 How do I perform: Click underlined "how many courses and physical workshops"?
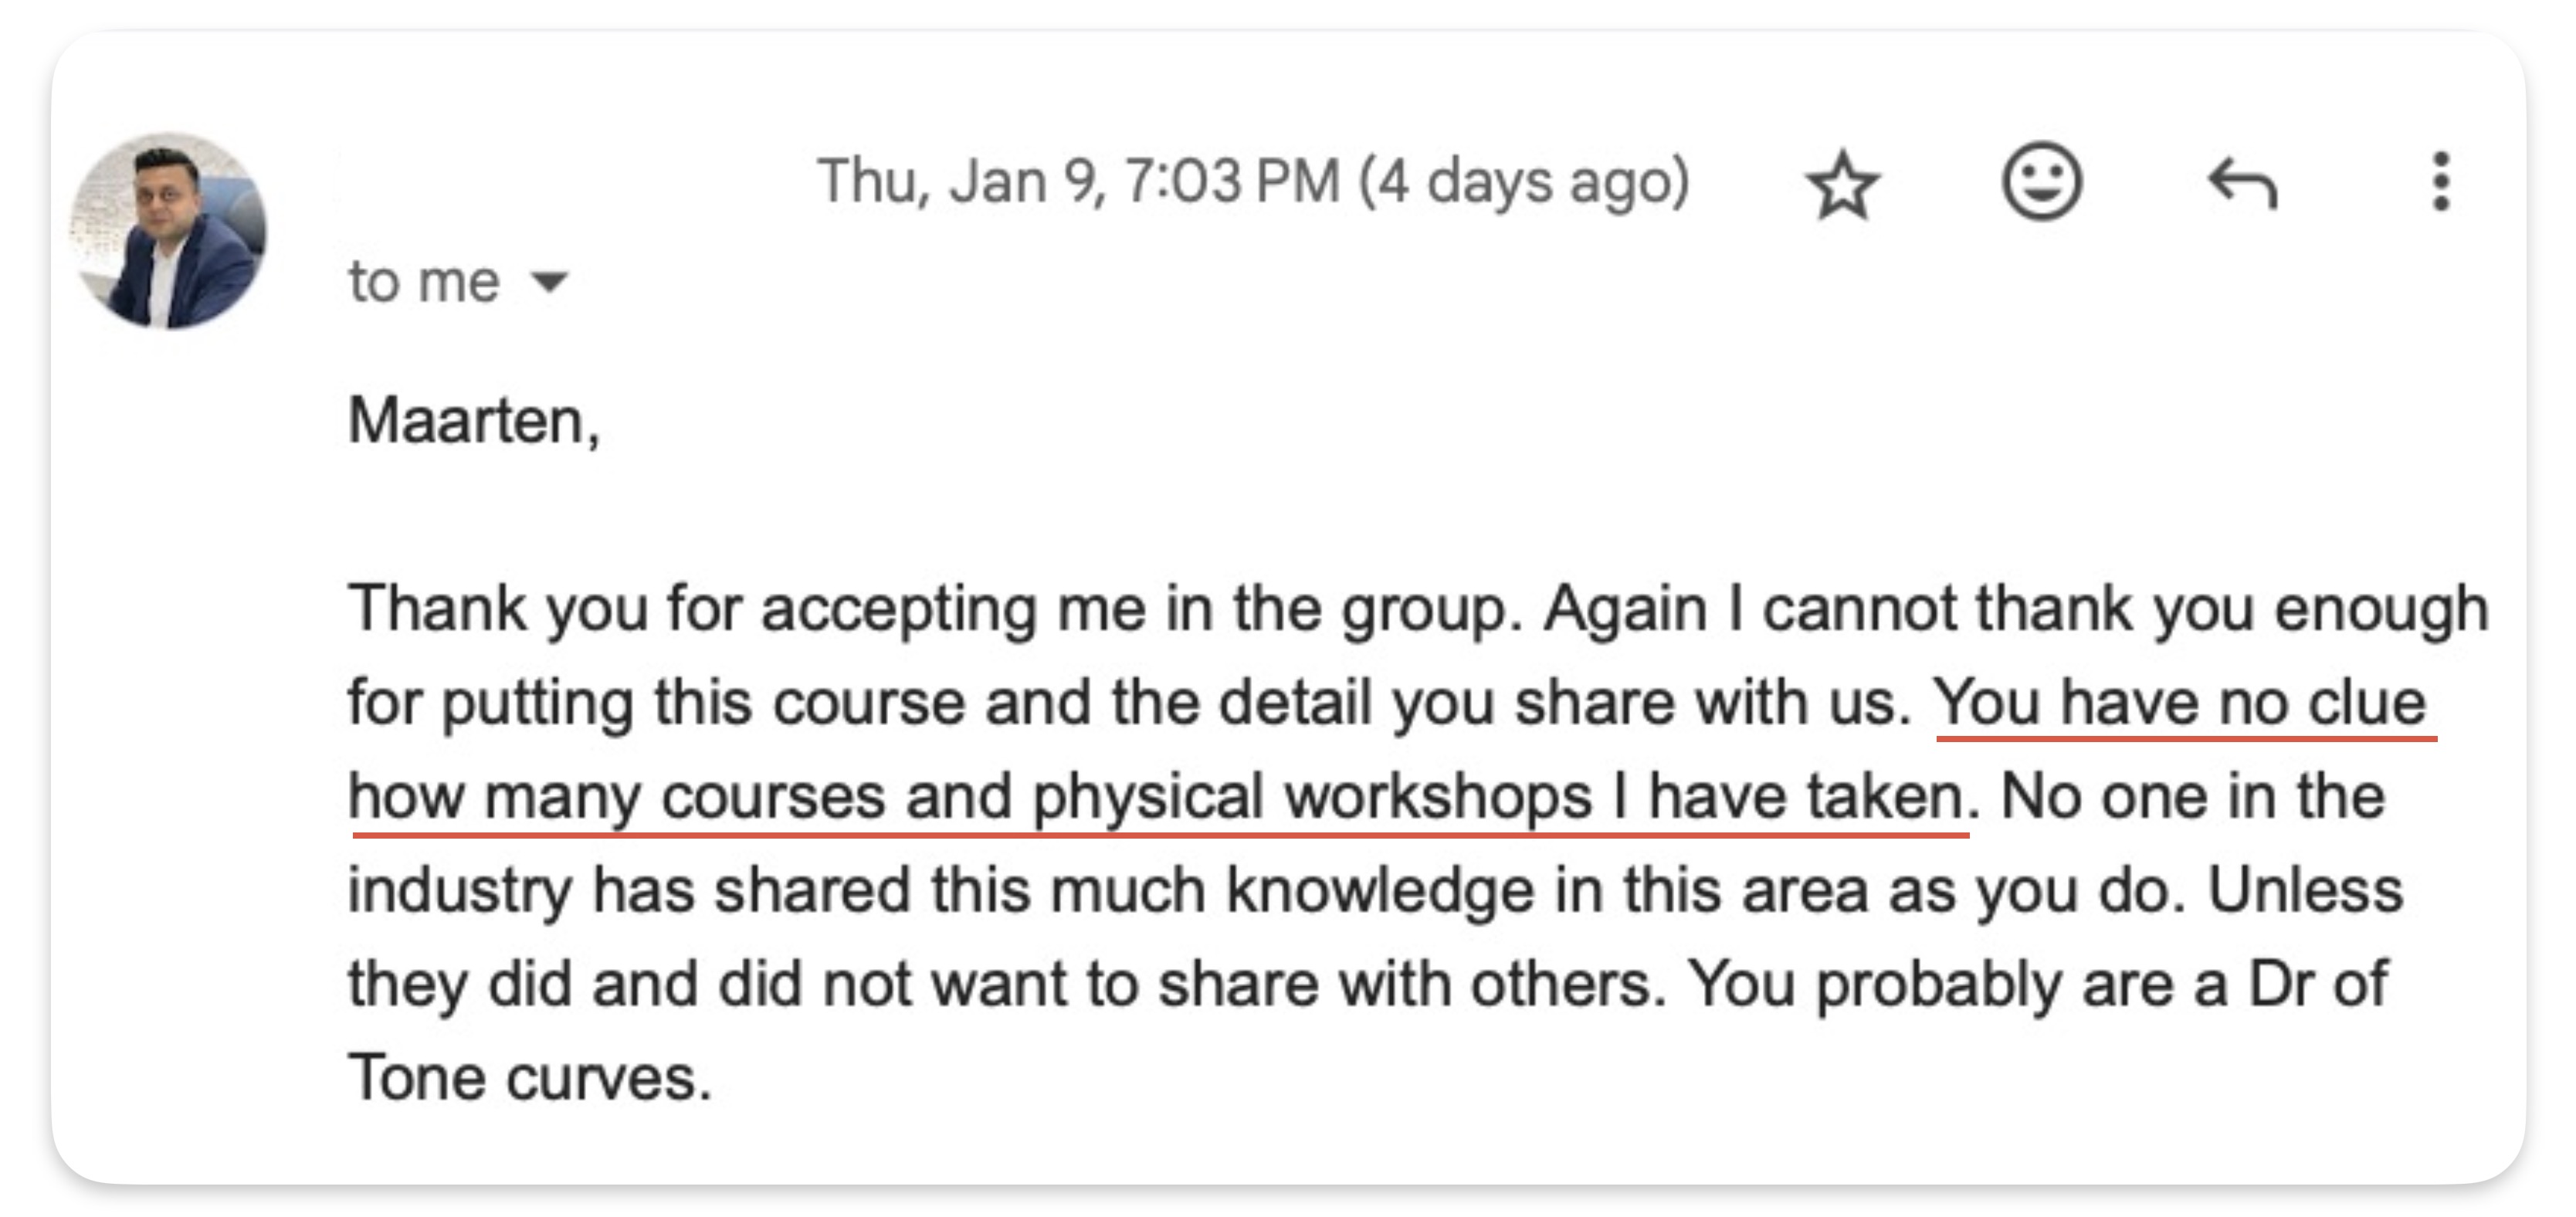tap(970, 797)
